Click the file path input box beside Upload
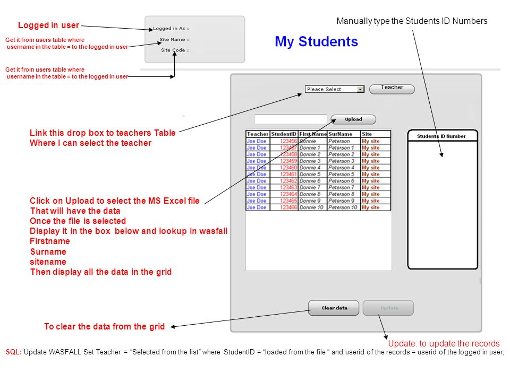This screenshot has height=382, width=510. tap(291, 119)
